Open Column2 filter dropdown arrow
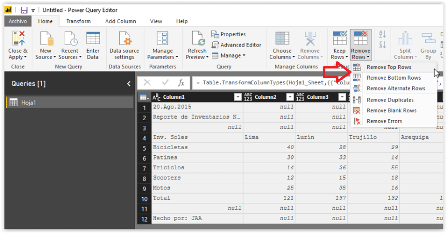 289,97
